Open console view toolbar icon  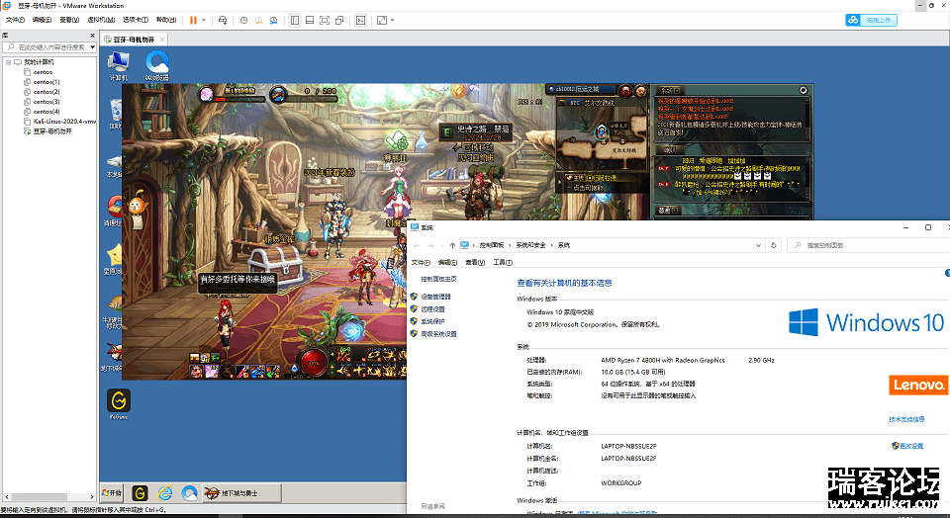(x=360, y=20)
